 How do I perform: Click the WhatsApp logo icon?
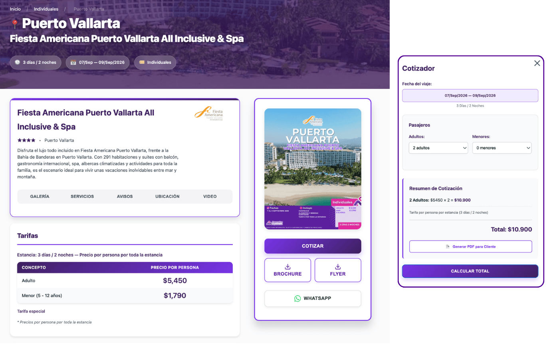click(x=297, y=298)
